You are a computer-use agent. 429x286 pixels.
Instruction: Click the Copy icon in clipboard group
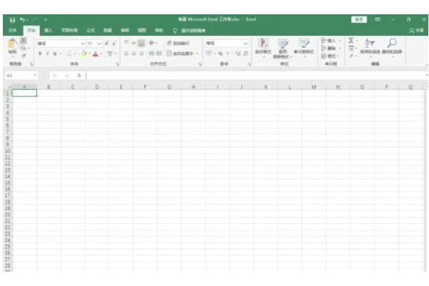pos(24,48)
